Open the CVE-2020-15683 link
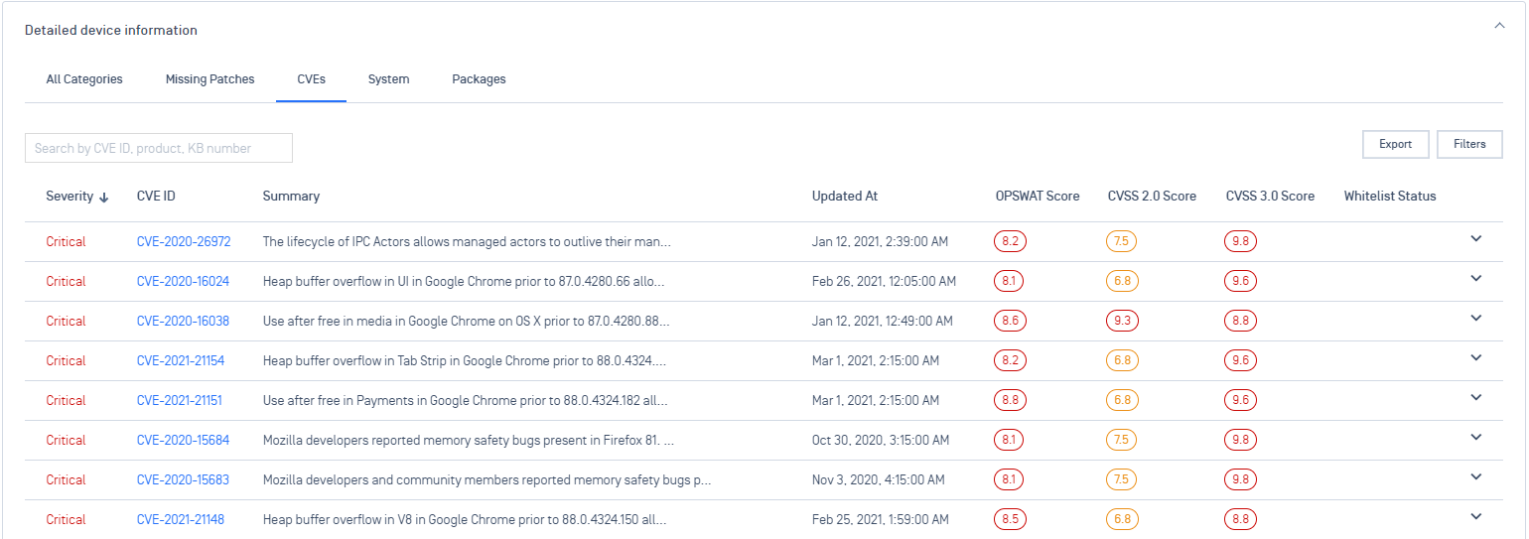The width and height of the screenshot is (1529, 539). [x=183, y=479]
